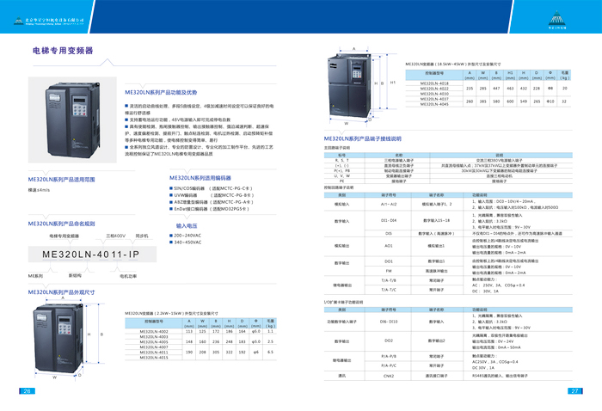
Task: Click the large inverter photo on page 26
Action: (72, 120)
